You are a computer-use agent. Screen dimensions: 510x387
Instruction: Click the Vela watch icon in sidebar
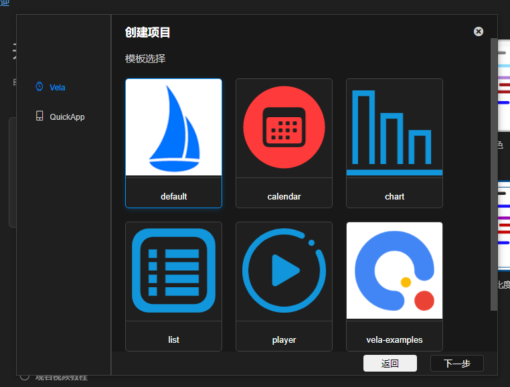click(x=39, y=86)
